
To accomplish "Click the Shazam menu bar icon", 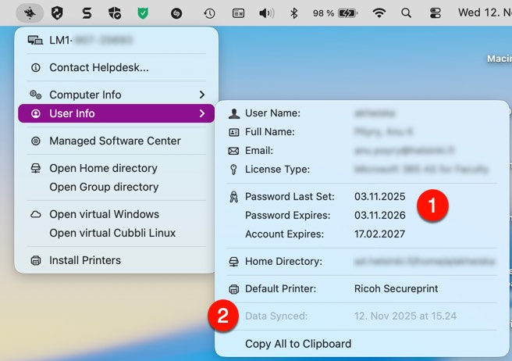I will pyautogui.click(x=176, y=13).
